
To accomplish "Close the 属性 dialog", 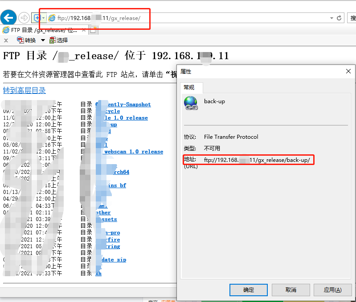I will (x=348, y=71).
